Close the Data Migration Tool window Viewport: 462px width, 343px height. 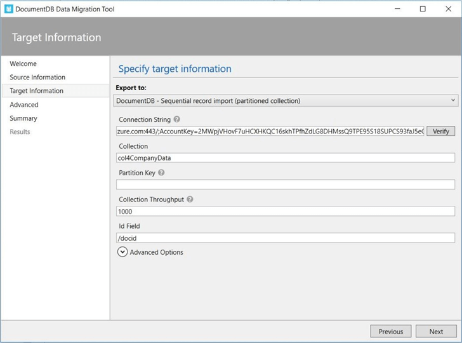(448, 9)
